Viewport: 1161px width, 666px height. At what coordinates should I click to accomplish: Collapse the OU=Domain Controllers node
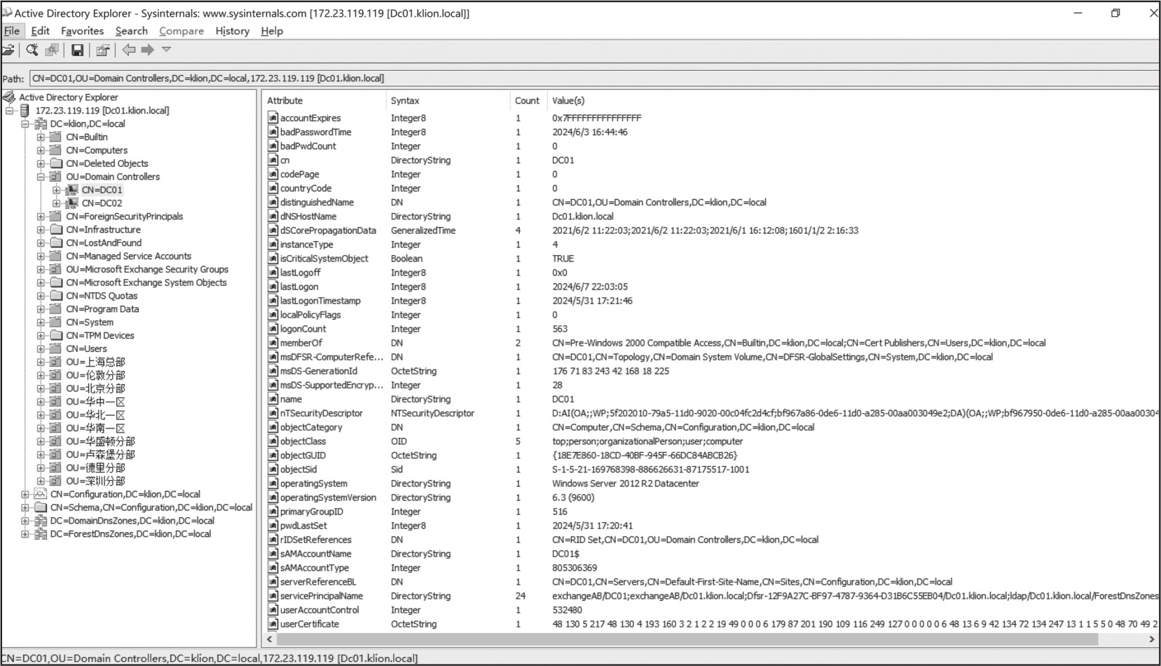point(41,177)
